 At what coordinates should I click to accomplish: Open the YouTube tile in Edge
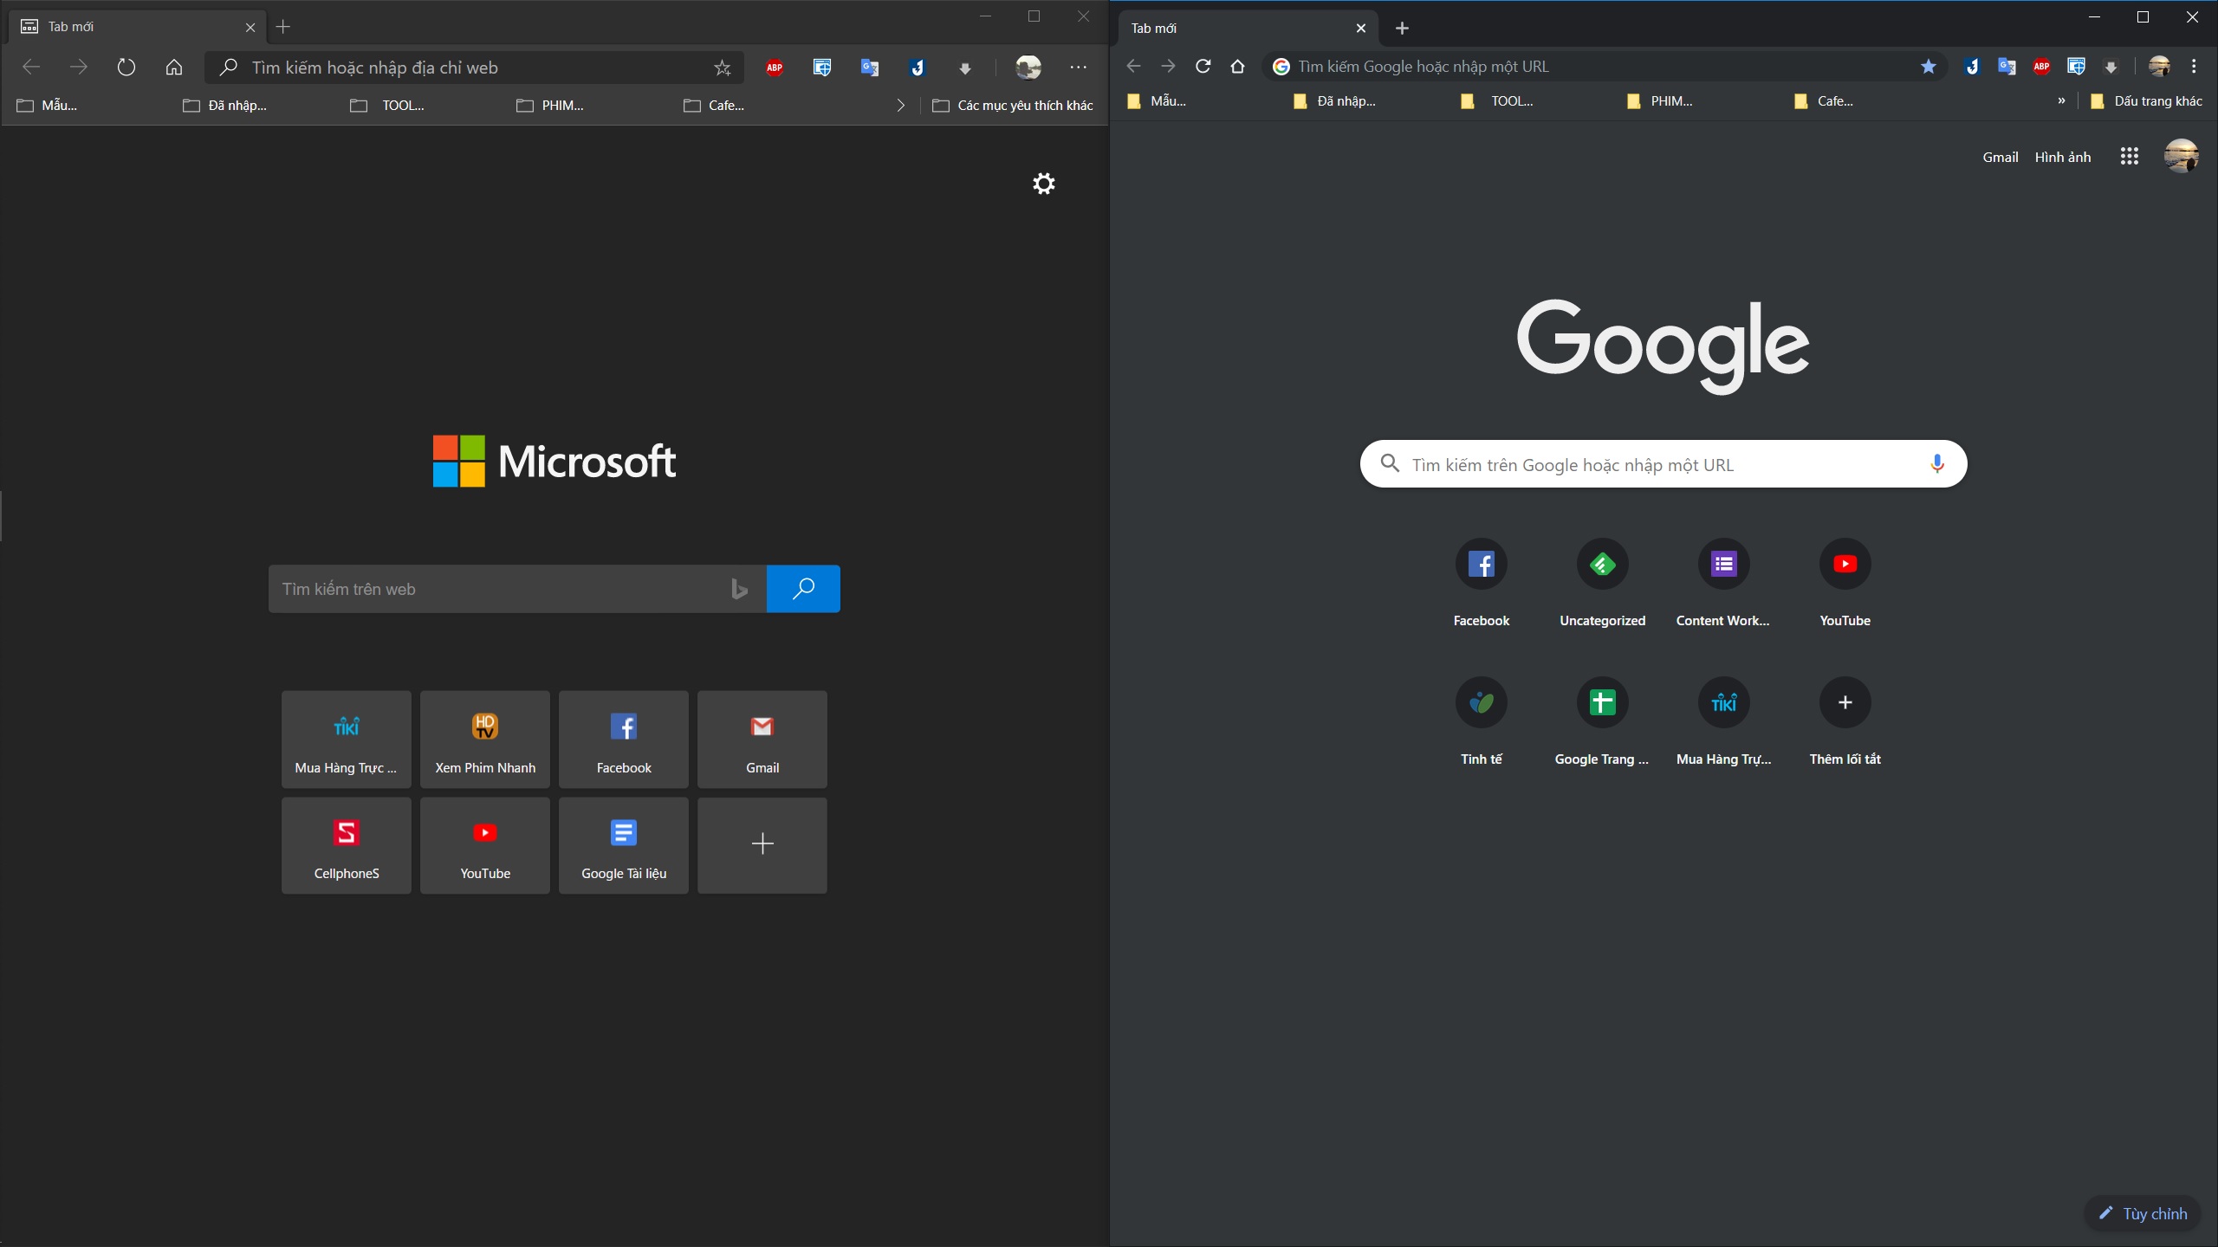(x=485, y=846)
